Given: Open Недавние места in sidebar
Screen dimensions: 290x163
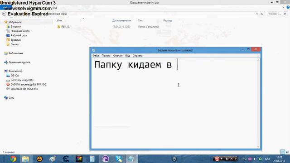Looking at the screenshot, I should (20, 31).
